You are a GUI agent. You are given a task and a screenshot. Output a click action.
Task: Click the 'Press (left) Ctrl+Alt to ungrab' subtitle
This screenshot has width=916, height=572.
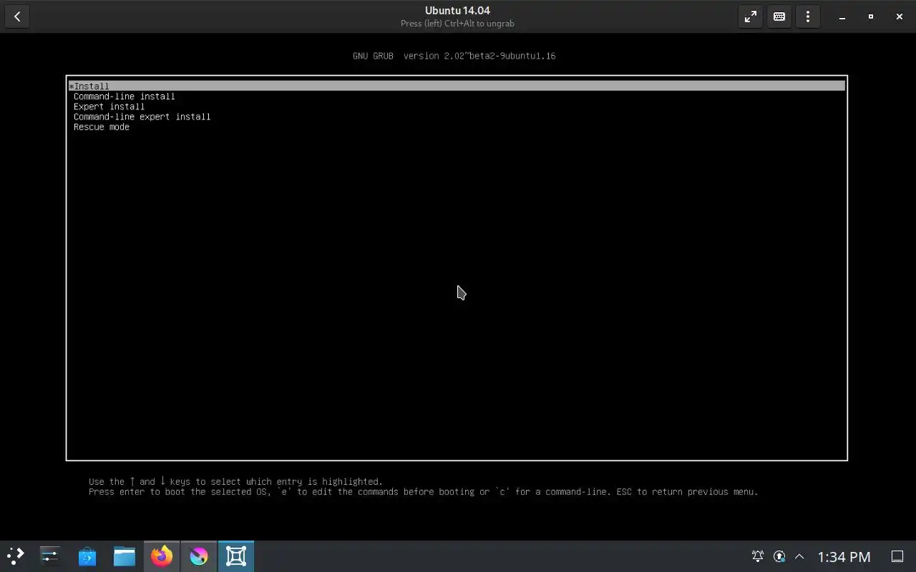click(457, 24)
